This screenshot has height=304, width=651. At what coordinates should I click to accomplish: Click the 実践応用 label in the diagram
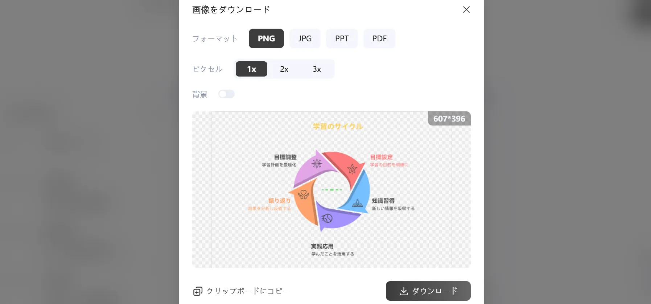[x=322, y=246]
